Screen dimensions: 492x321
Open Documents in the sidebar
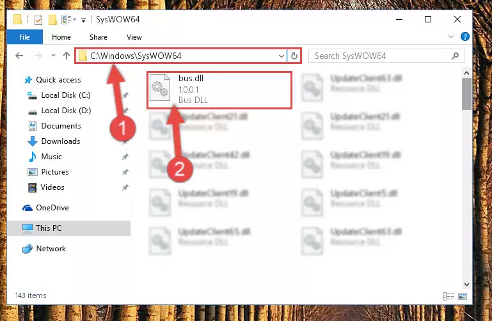pos(61,126)
